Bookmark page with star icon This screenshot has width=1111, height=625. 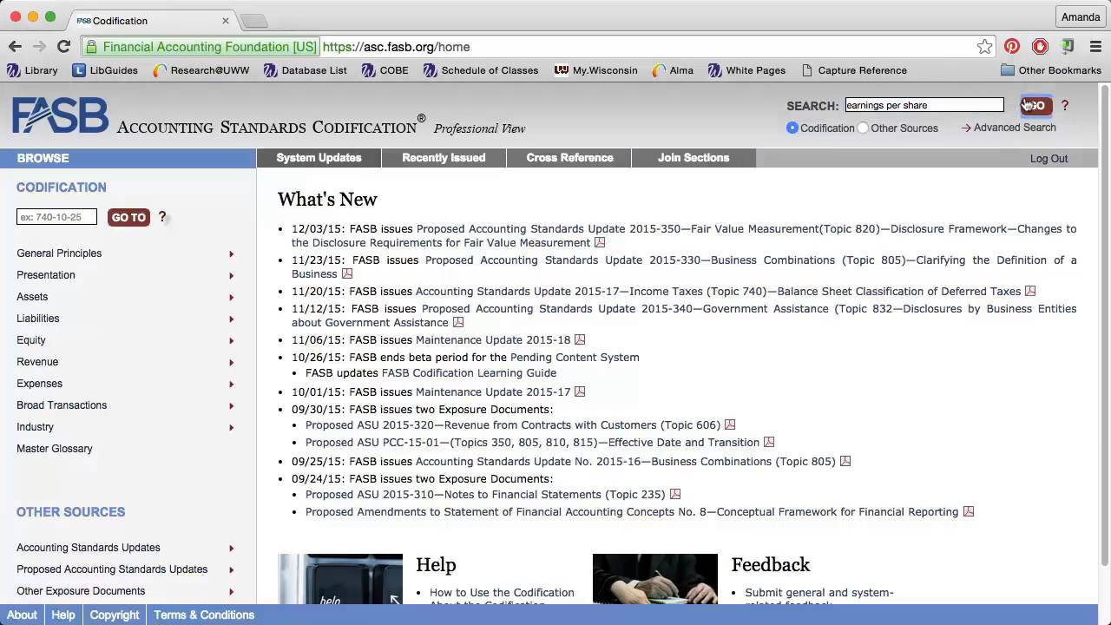pyautogui.click(x=984, y=47)
